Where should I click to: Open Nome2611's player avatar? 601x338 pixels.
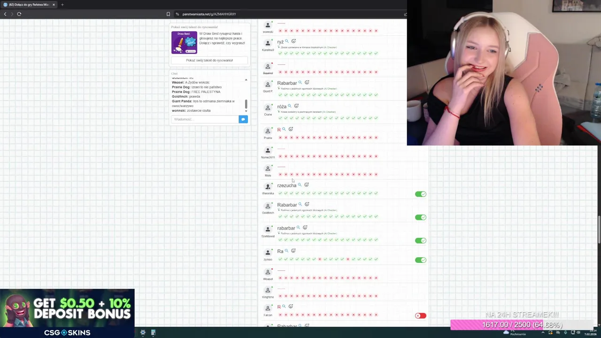pyautogui.click(x=268, y=151)
